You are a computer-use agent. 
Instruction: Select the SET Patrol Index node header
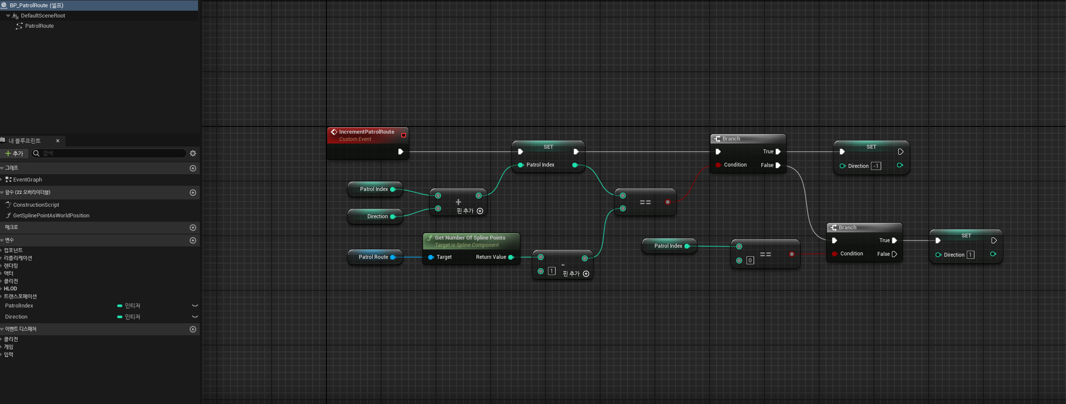click(x=548, y=147)
